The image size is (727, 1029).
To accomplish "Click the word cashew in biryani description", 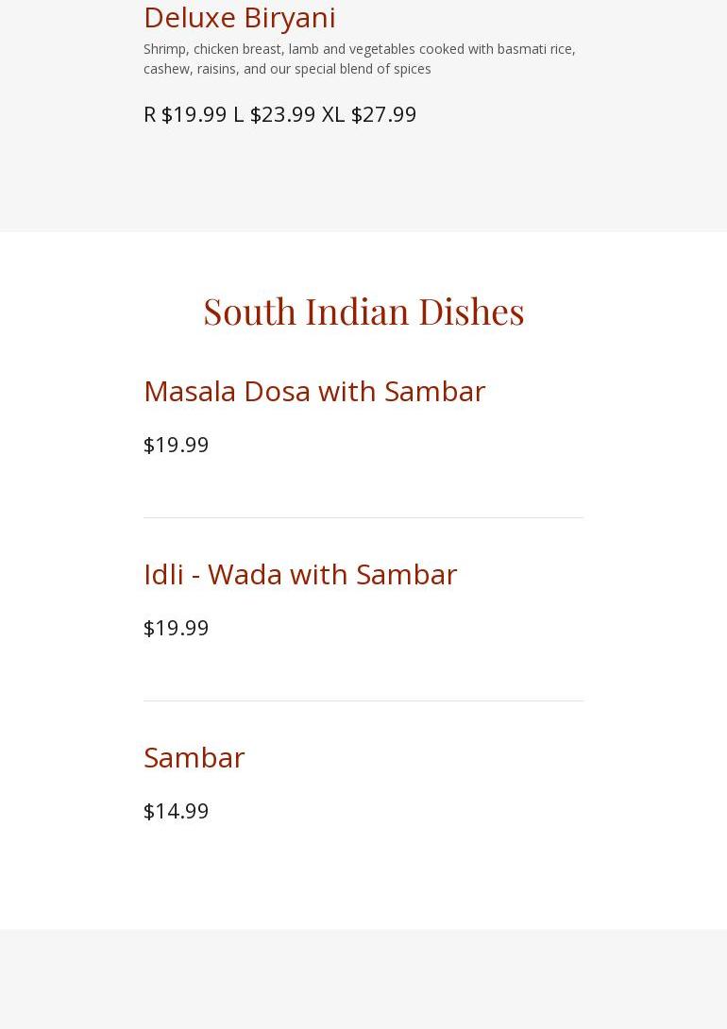I will pos(166,69).
